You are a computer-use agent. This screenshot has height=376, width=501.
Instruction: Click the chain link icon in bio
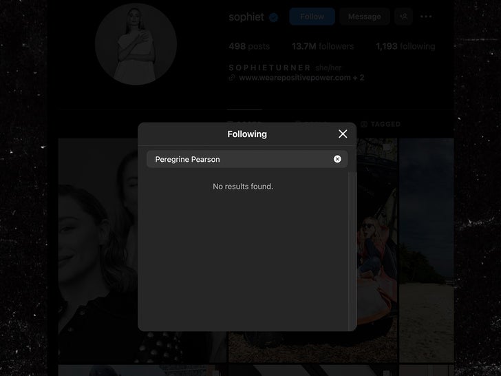(233, 78)
